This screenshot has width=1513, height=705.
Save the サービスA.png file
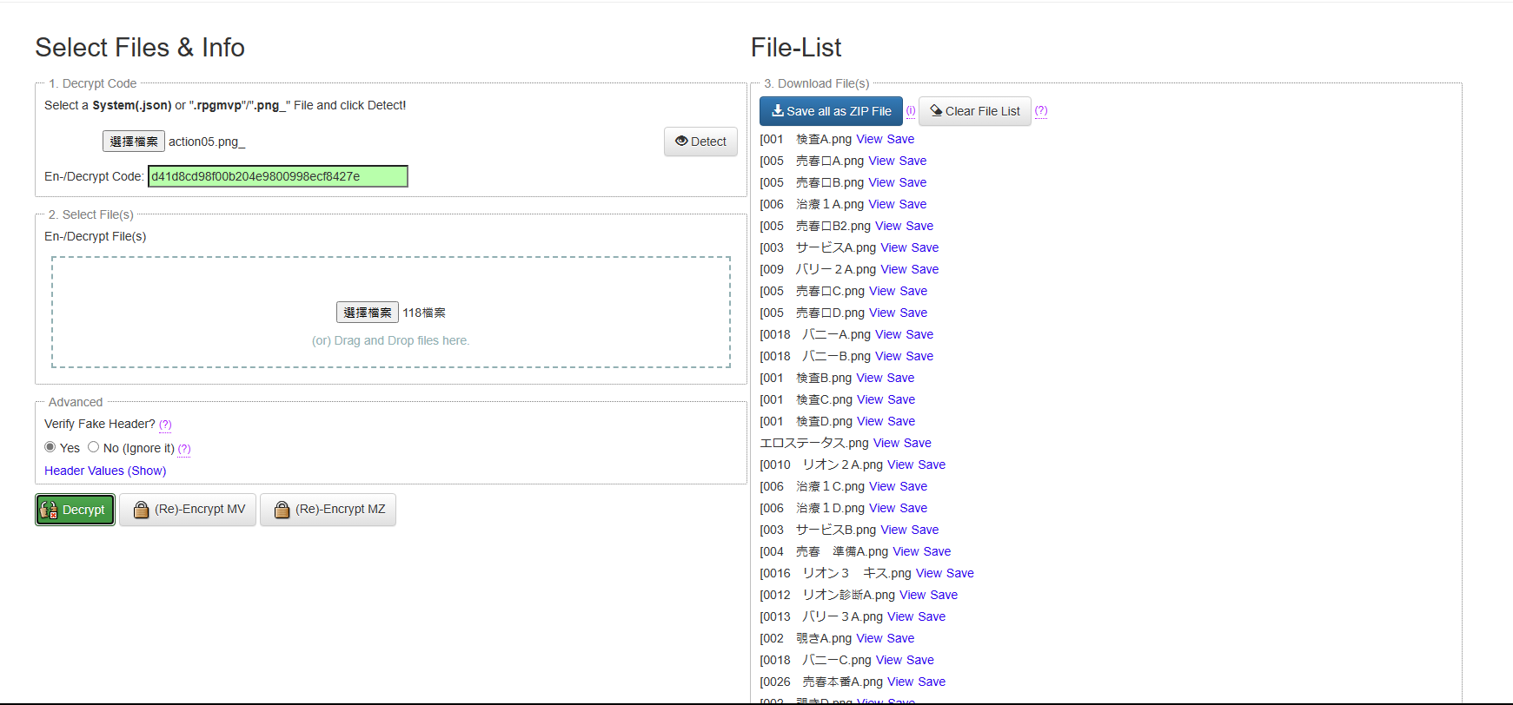[x=925, y=247]
